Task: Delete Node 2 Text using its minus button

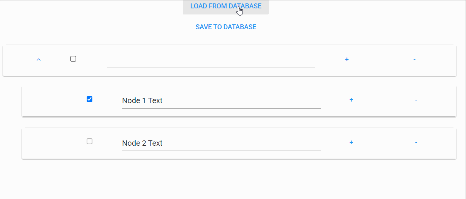Action: click(416, 143)
